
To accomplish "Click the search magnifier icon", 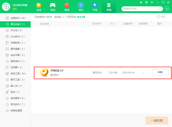I will click(x=160, y=9).
